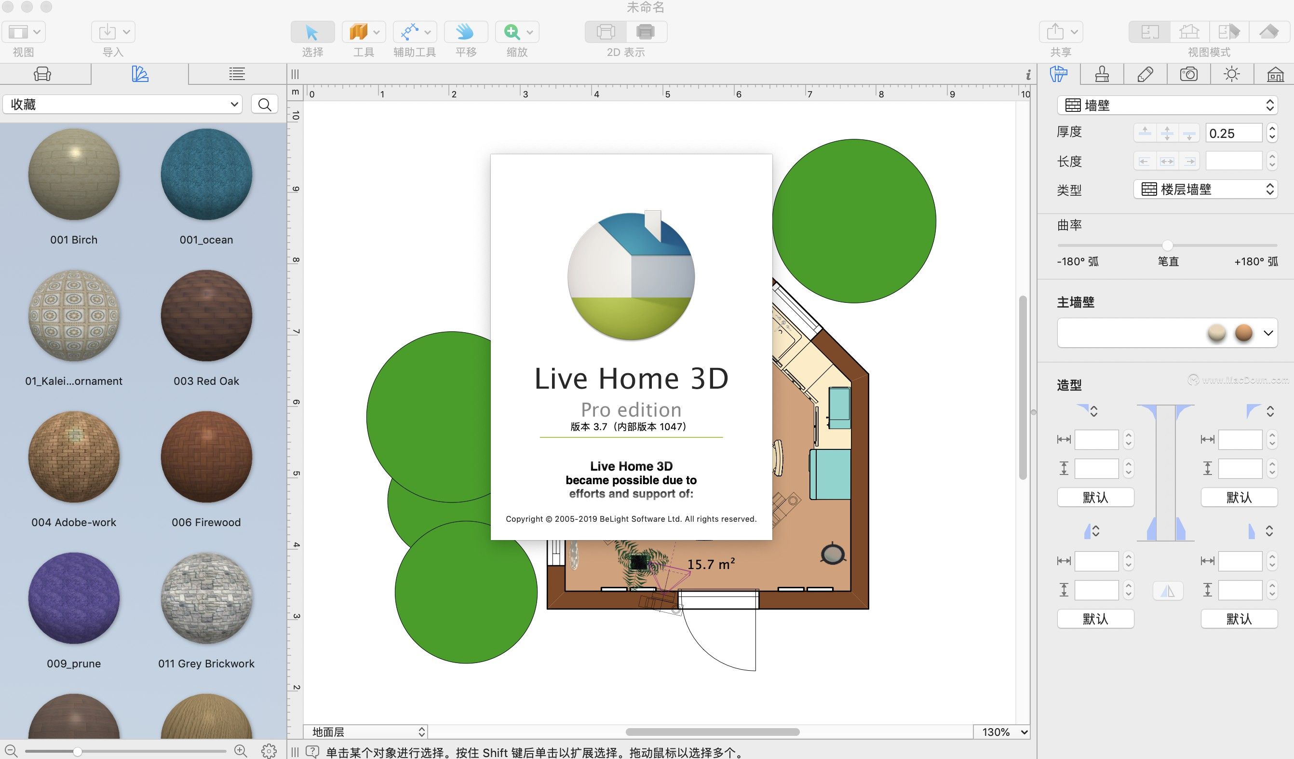
Task: Open the 130% zoom level dropdown
Action: click(1002, 732)
